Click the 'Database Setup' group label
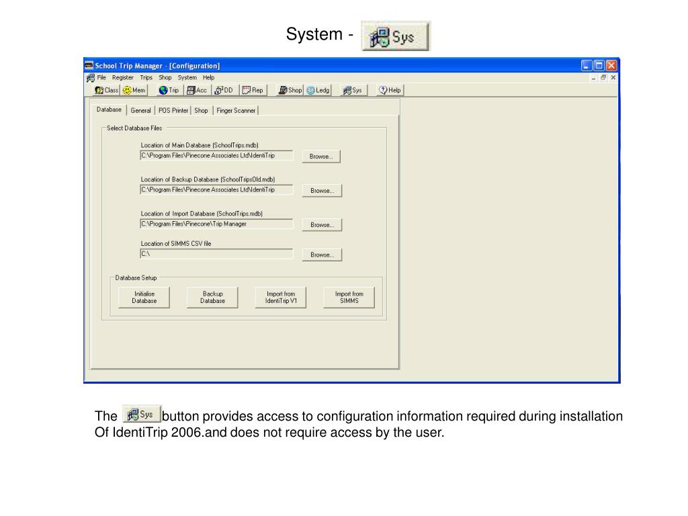Image resolution: width=688 pixels, height=516 pixels. (x=136, y=277)
